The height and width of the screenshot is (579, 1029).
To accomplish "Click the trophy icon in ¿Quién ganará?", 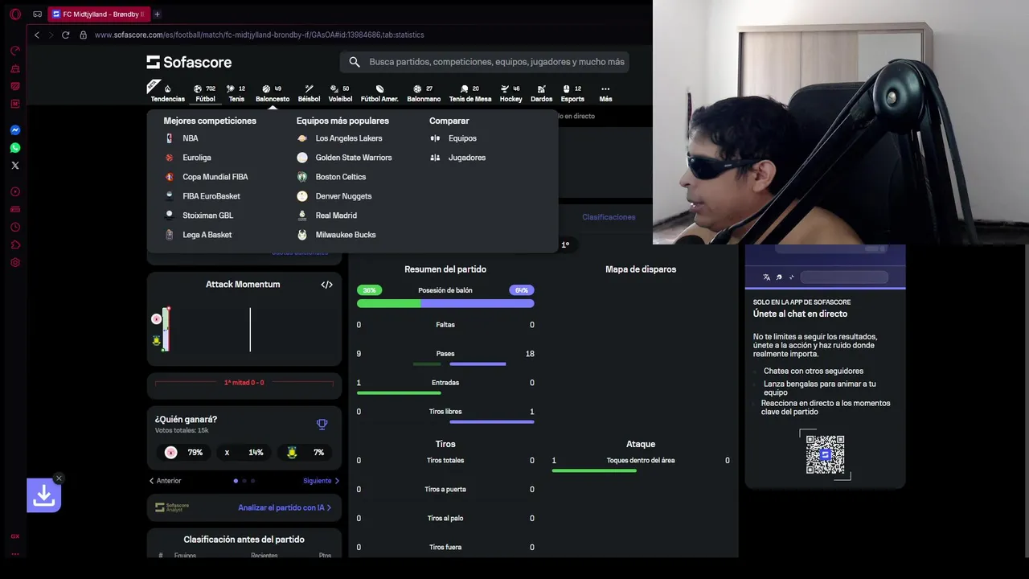I will 322,424.
